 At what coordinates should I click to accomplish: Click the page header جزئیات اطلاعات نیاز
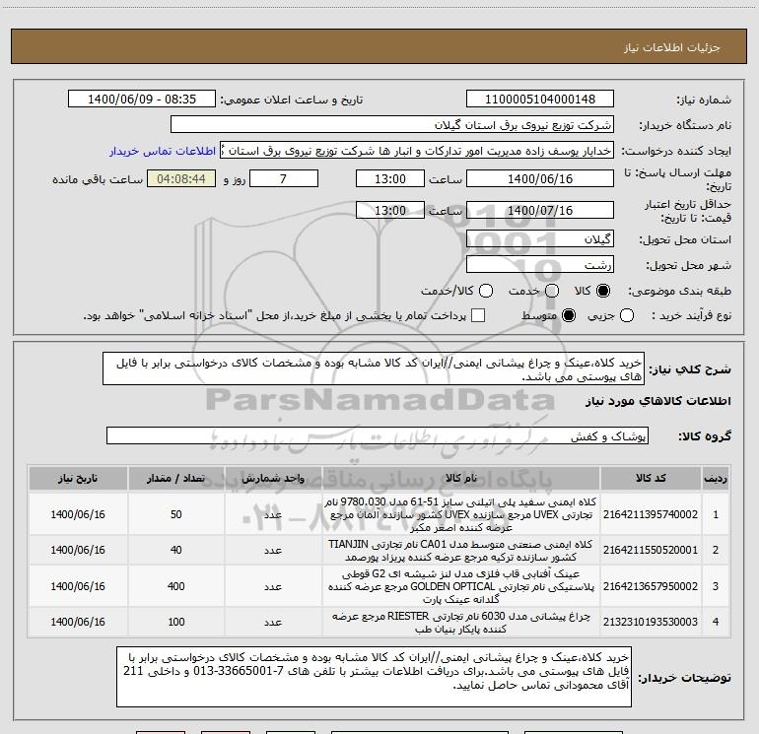(x=672, y=47)
